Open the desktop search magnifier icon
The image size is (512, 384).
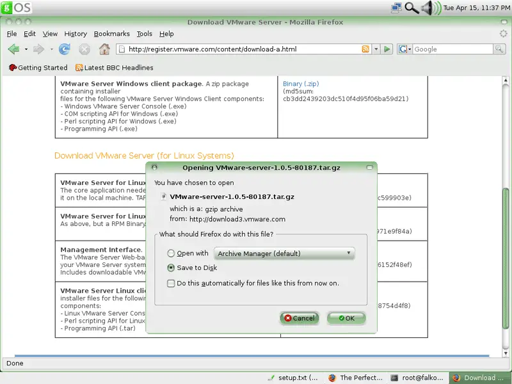(412, 8)
